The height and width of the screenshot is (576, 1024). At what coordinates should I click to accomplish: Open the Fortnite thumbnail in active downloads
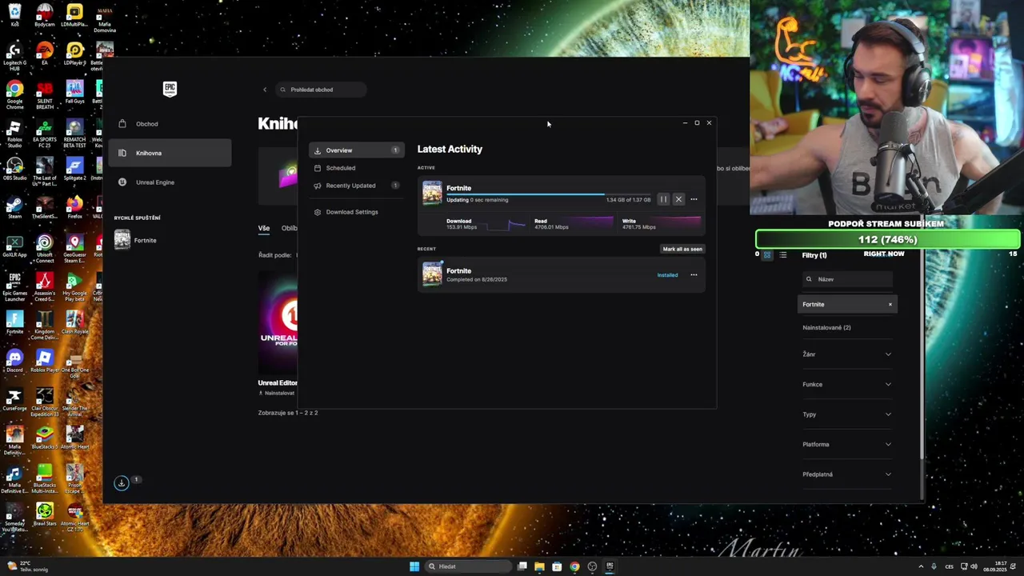pyautogui.click(x=432, y=193)
